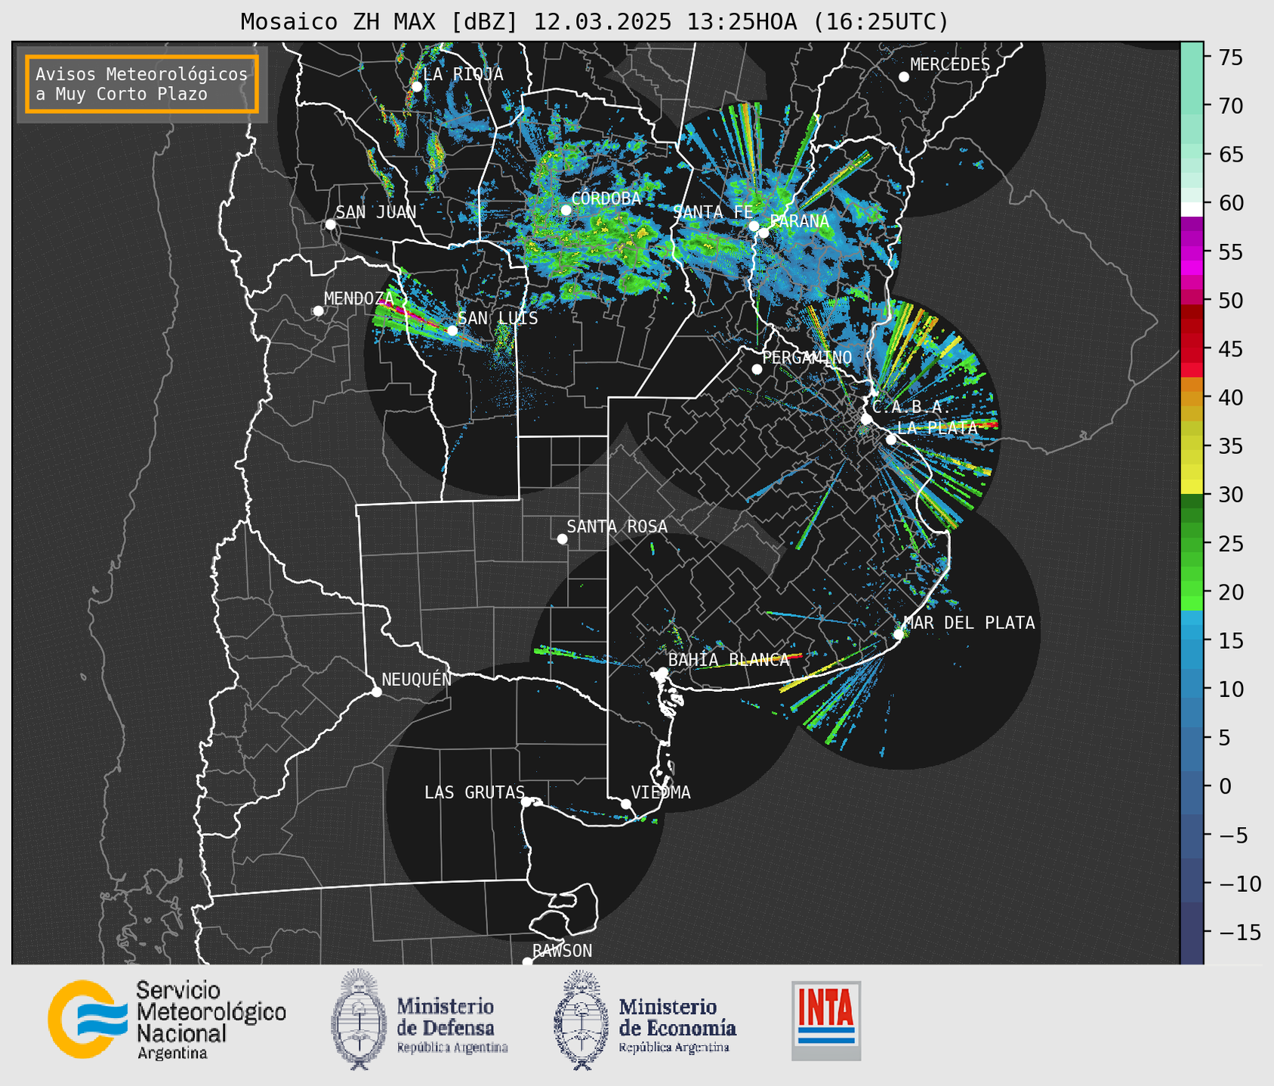Click the SANTA ROSA label text
The width and height of the screenshot is (1274, 1086).
coord(617,526)
